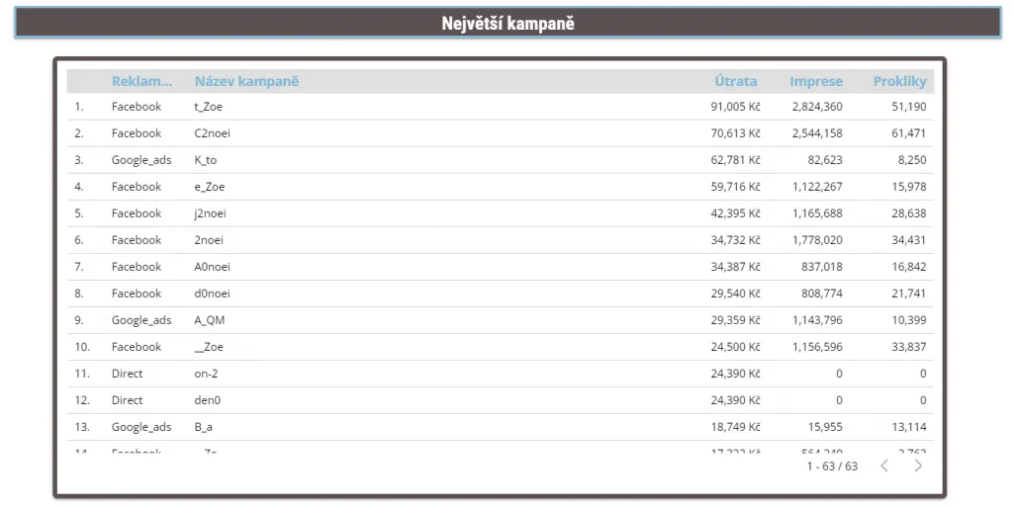Click the clicks value 21,741

point(909,294)
